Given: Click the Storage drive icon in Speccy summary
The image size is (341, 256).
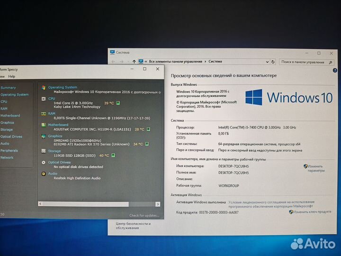Looking at the screenshot, I should click(x=44, y=151).
